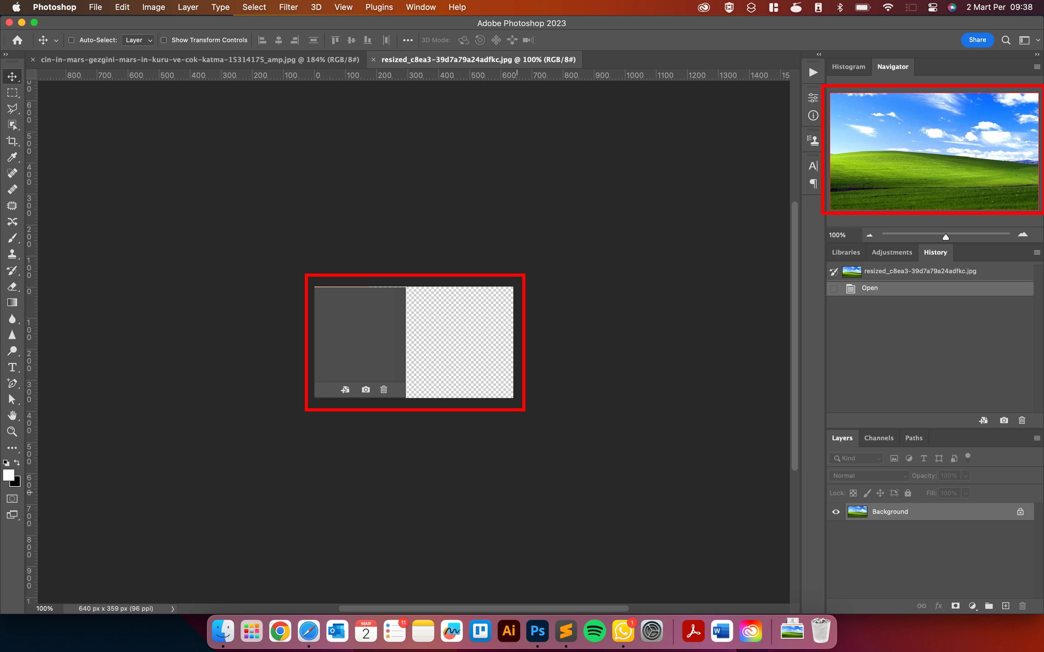Click the blue Share button
This screenshot has height=652, width=1044.
977,40
